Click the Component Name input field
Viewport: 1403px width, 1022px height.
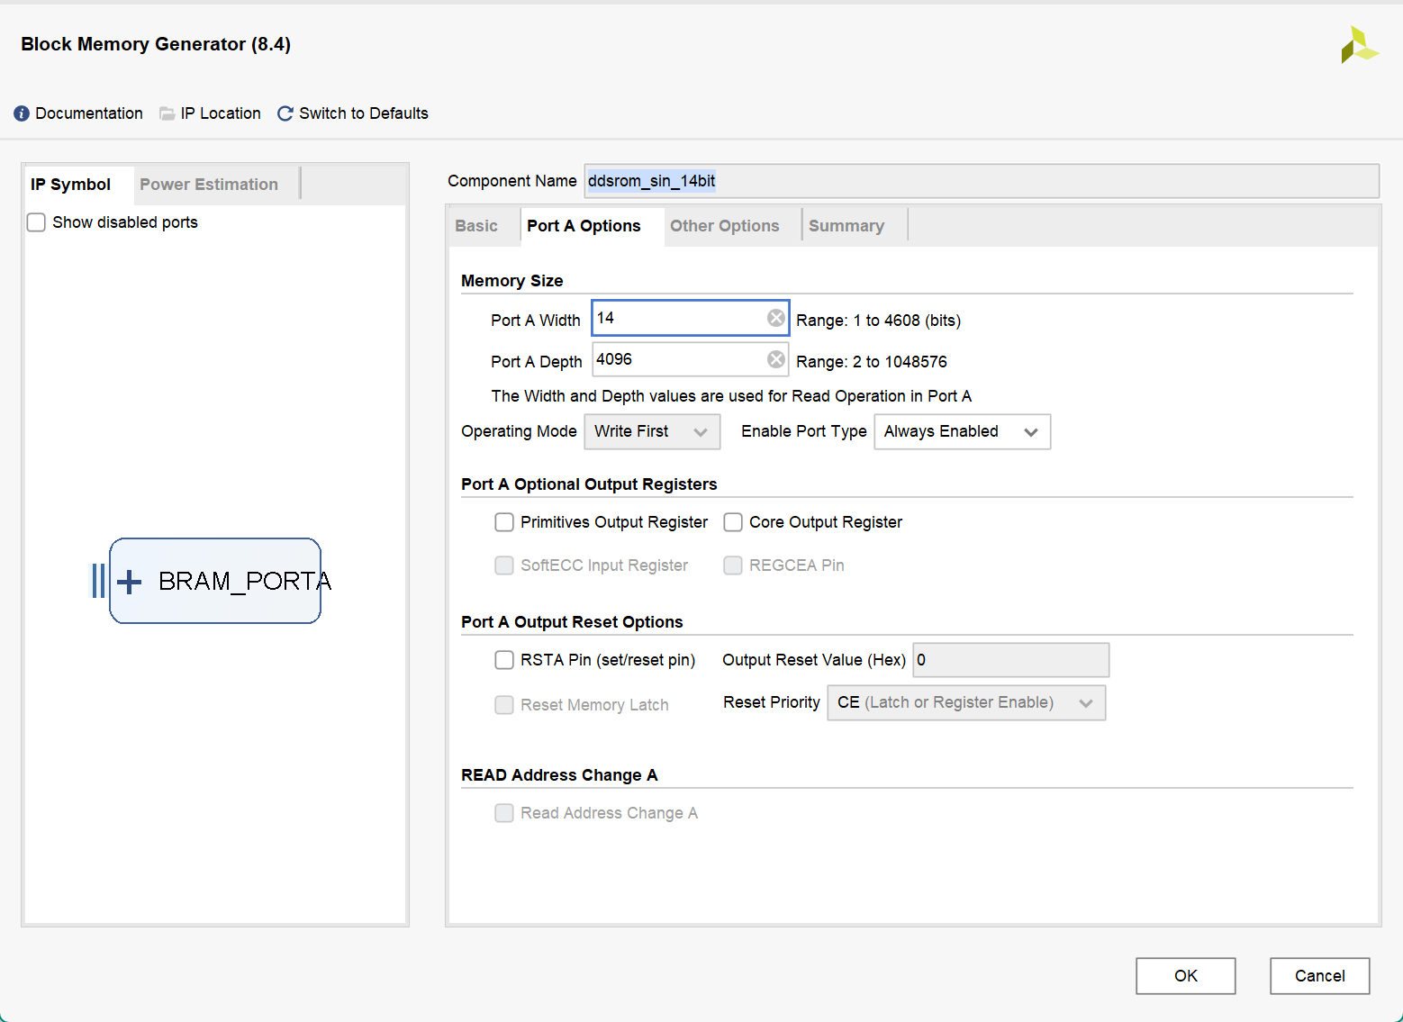(x=981, y=181)
